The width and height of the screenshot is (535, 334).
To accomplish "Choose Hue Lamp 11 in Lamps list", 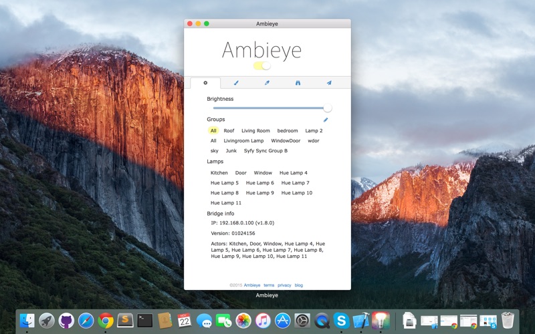I will (226, 203).
